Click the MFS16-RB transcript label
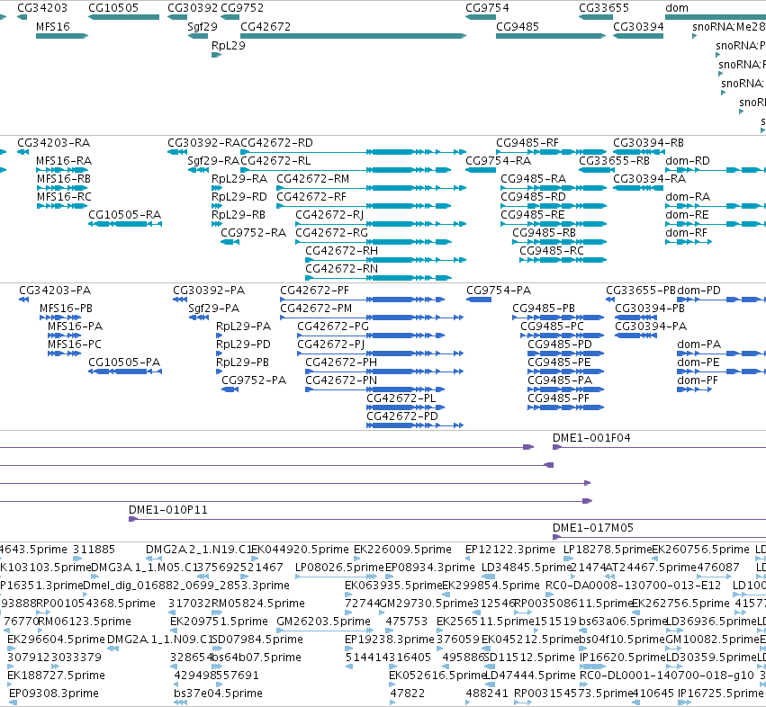The height and width of the screenshot is (707, 766). point(64,179)
